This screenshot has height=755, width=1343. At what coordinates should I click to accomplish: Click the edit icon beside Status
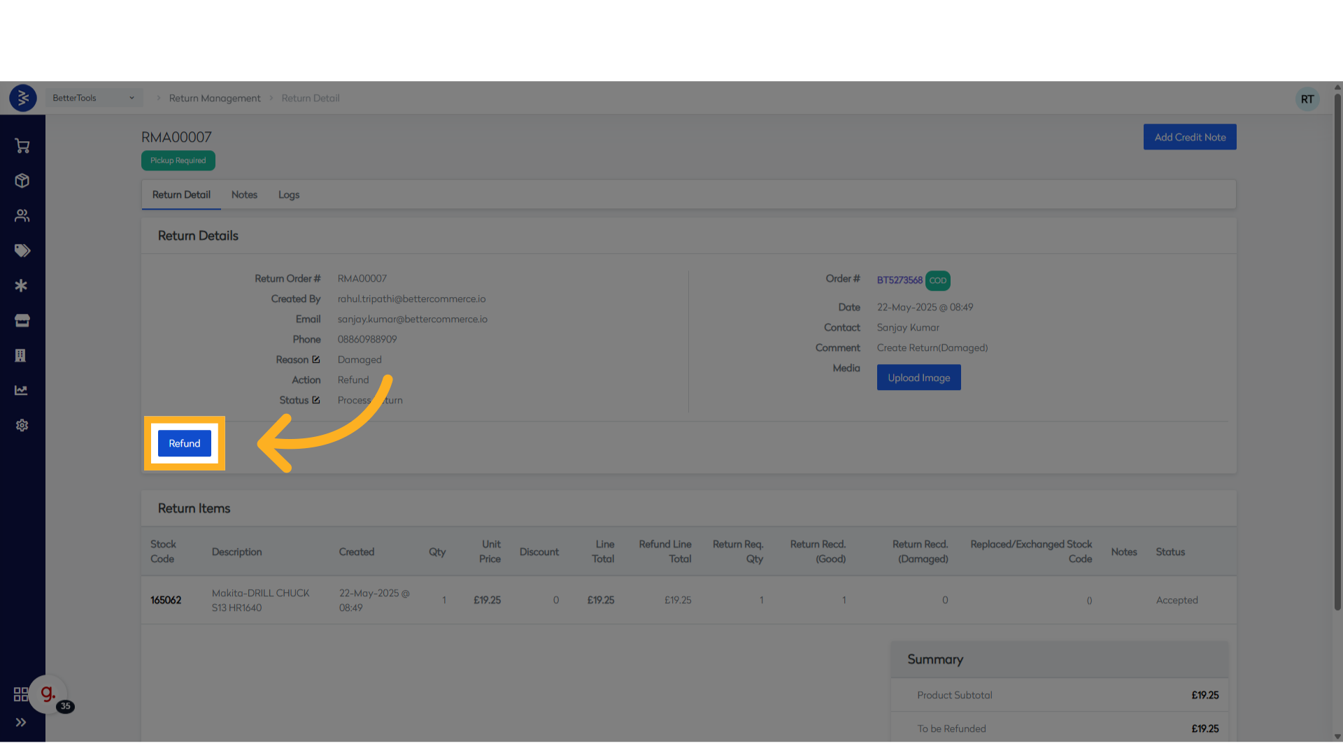click(316, 400)
